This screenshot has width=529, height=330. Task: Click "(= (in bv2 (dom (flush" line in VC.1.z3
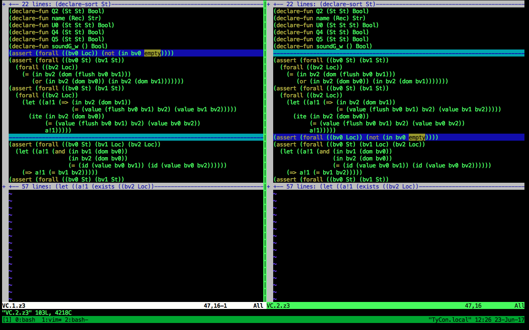76,74
